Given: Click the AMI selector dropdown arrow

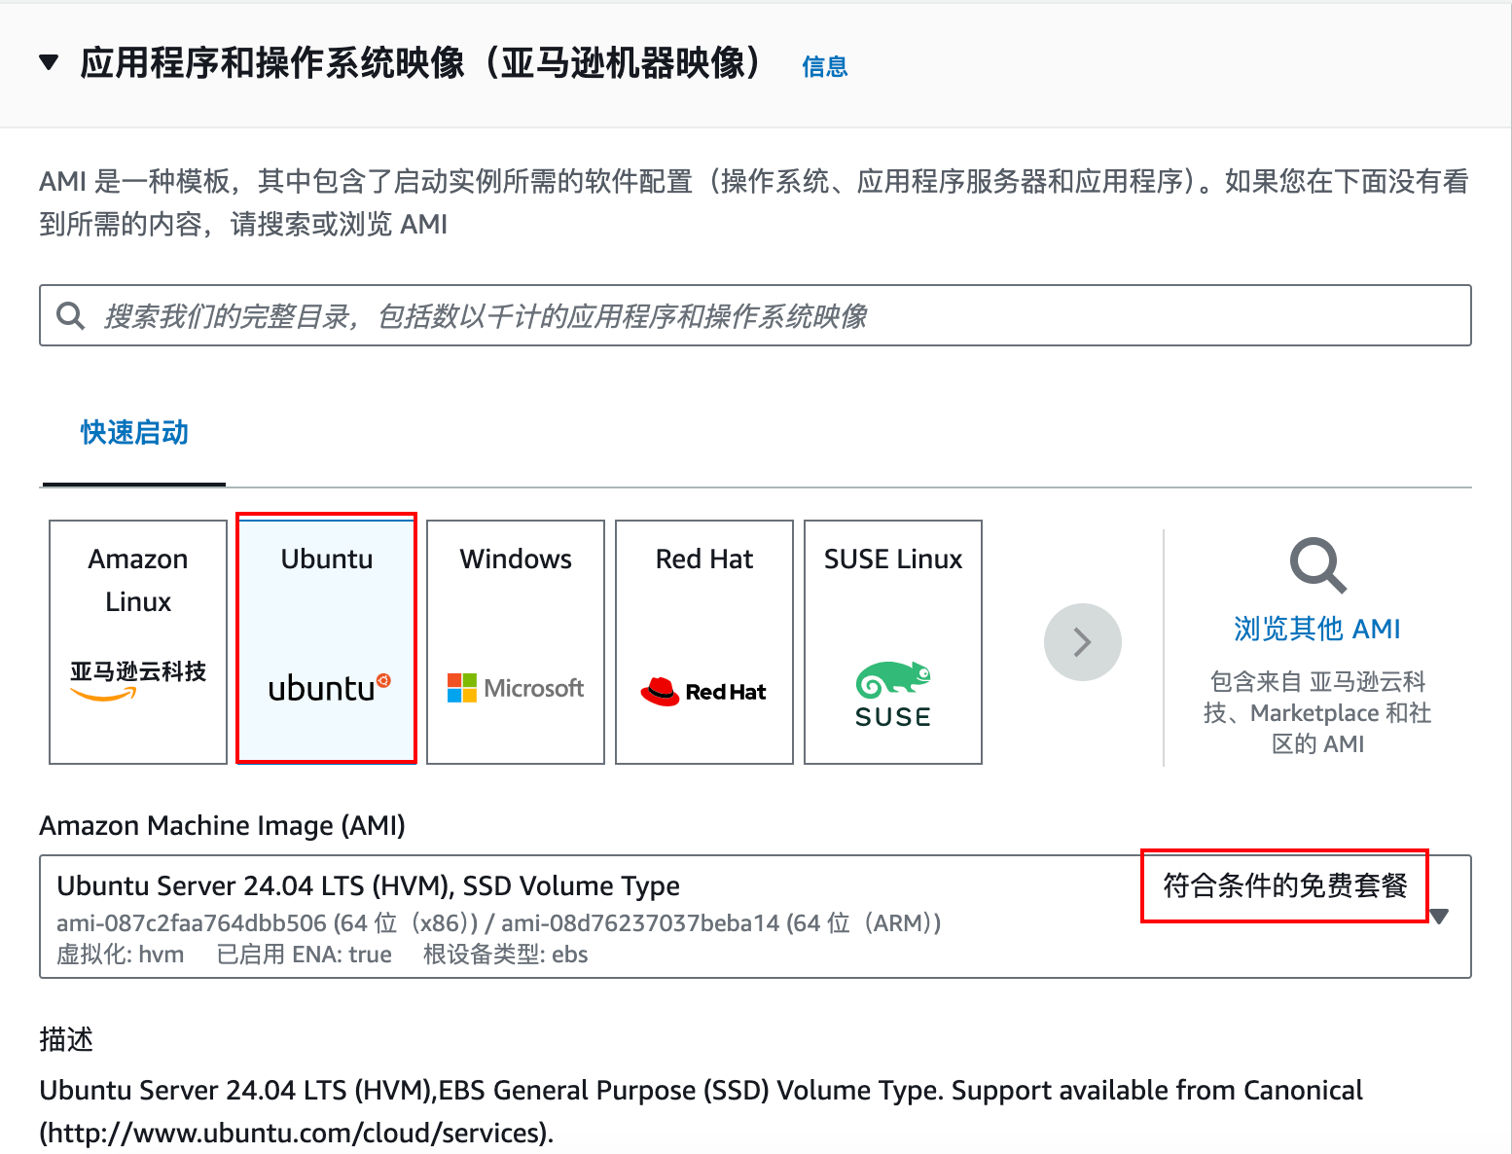Looking at the screenshot, I should 1440,916.
